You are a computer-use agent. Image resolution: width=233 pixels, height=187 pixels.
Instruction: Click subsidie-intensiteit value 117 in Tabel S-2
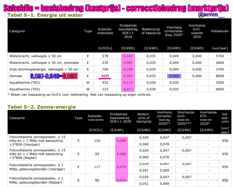pyautogui.click(x=97, y=167)
